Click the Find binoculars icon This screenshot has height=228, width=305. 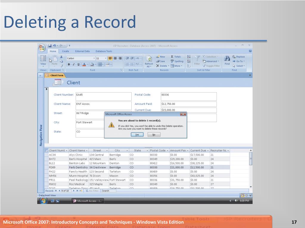(x=227, y=60)
